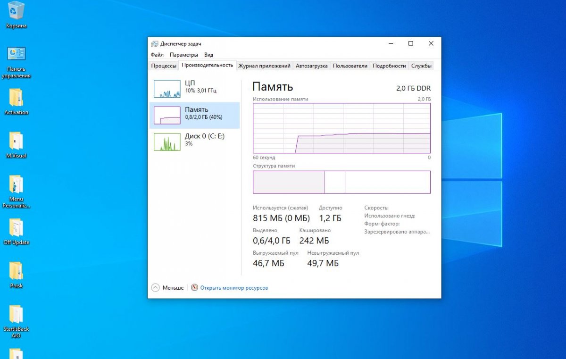Select the Диск 0 (C: E:) item
The width and height of the screenshot is (566, 359).
coord(194,141)
